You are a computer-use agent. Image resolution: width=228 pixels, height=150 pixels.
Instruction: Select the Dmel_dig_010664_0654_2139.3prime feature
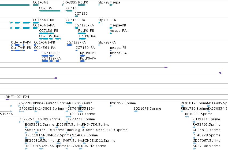[x=66, y=133]
